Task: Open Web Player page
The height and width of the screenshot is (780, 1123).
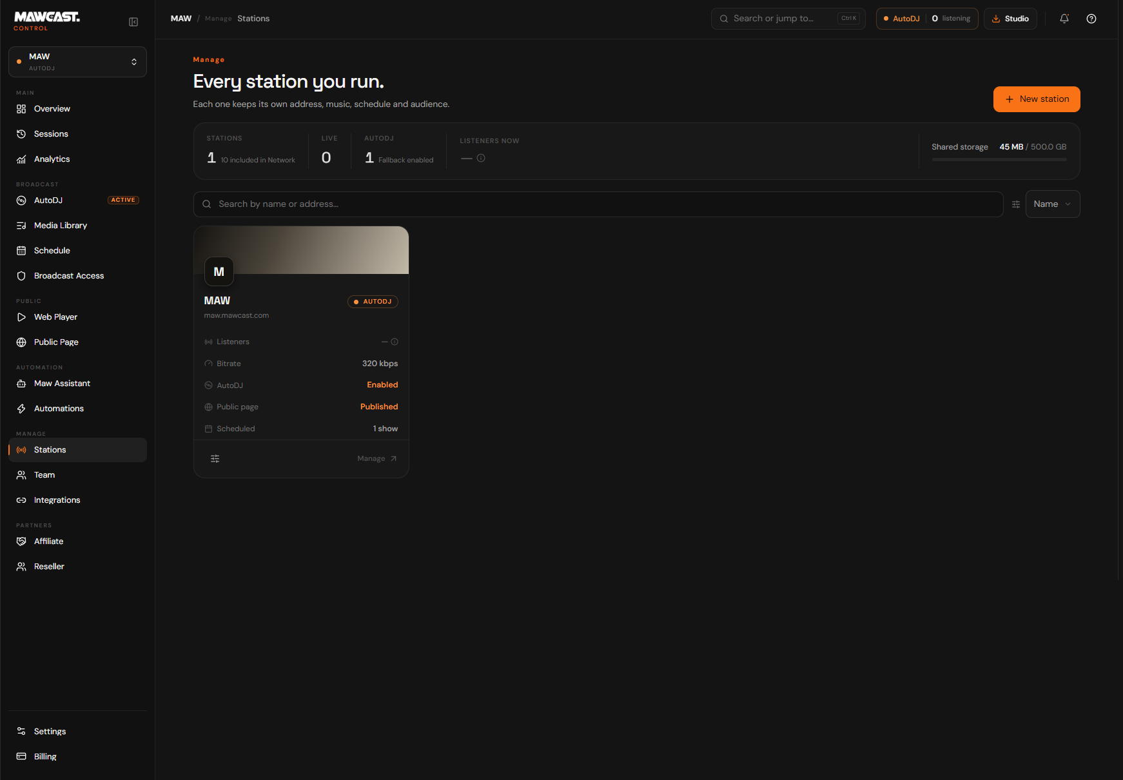Action: (77, 317)
